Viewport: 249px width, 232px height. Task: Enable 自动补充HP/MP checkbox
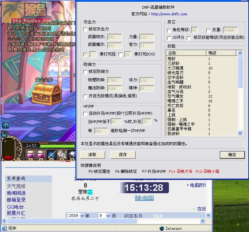(x=85, y=114)
